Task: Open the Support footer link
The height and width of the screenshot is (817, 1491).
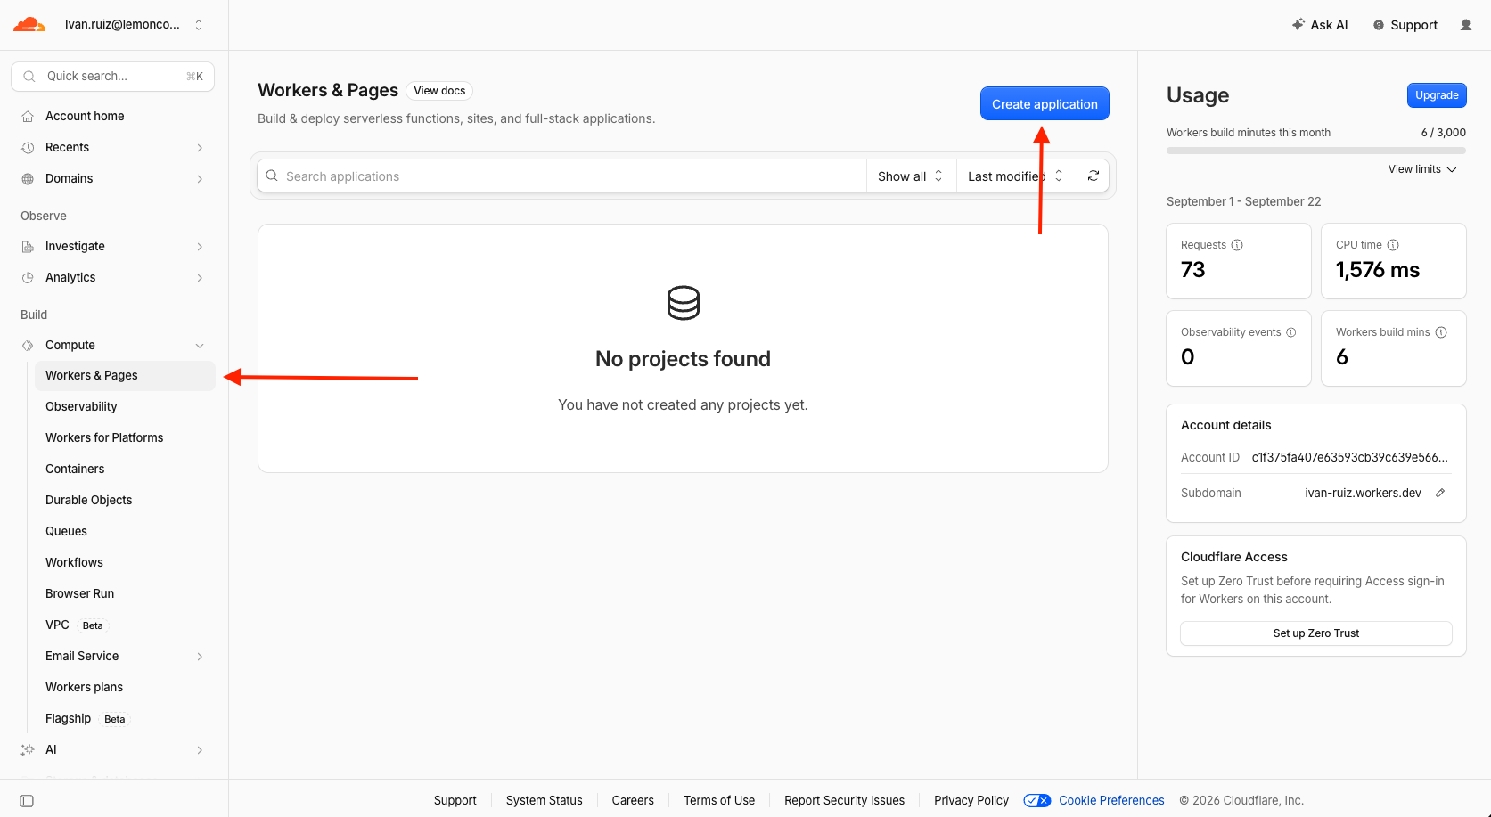Action: coord(455,800)
